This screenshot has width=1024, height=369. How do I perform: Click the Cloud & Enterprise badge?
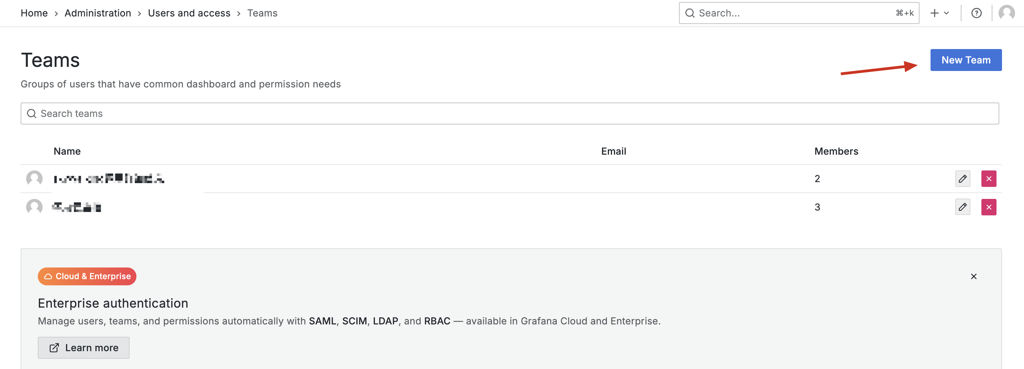87,276
